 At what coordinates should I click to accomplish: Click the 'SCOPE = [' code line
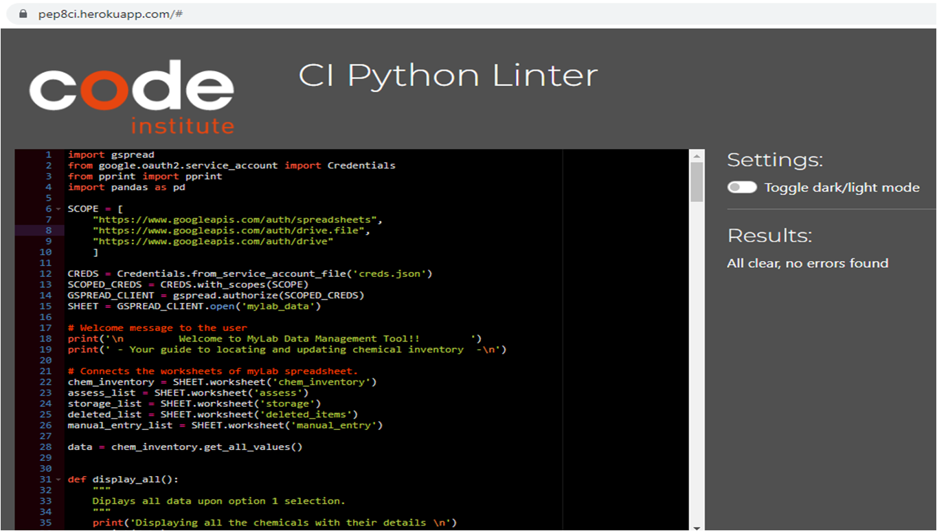95,209
